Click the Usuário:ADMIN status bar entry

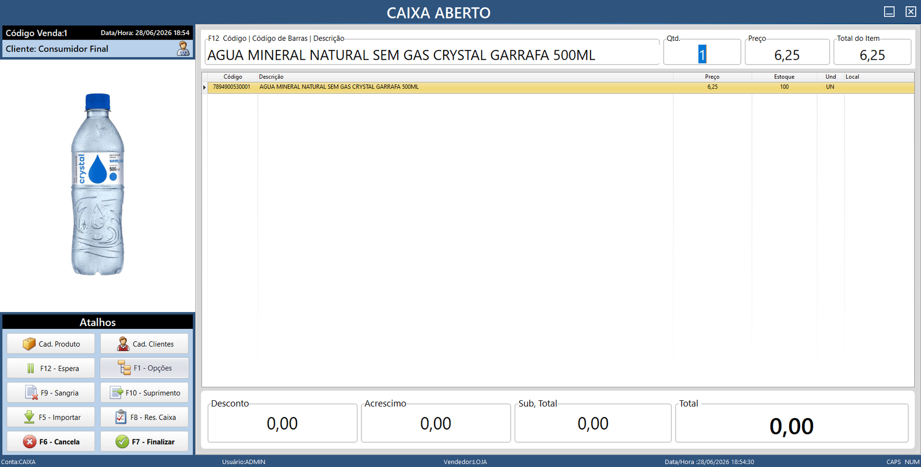[x=244, y=462]
